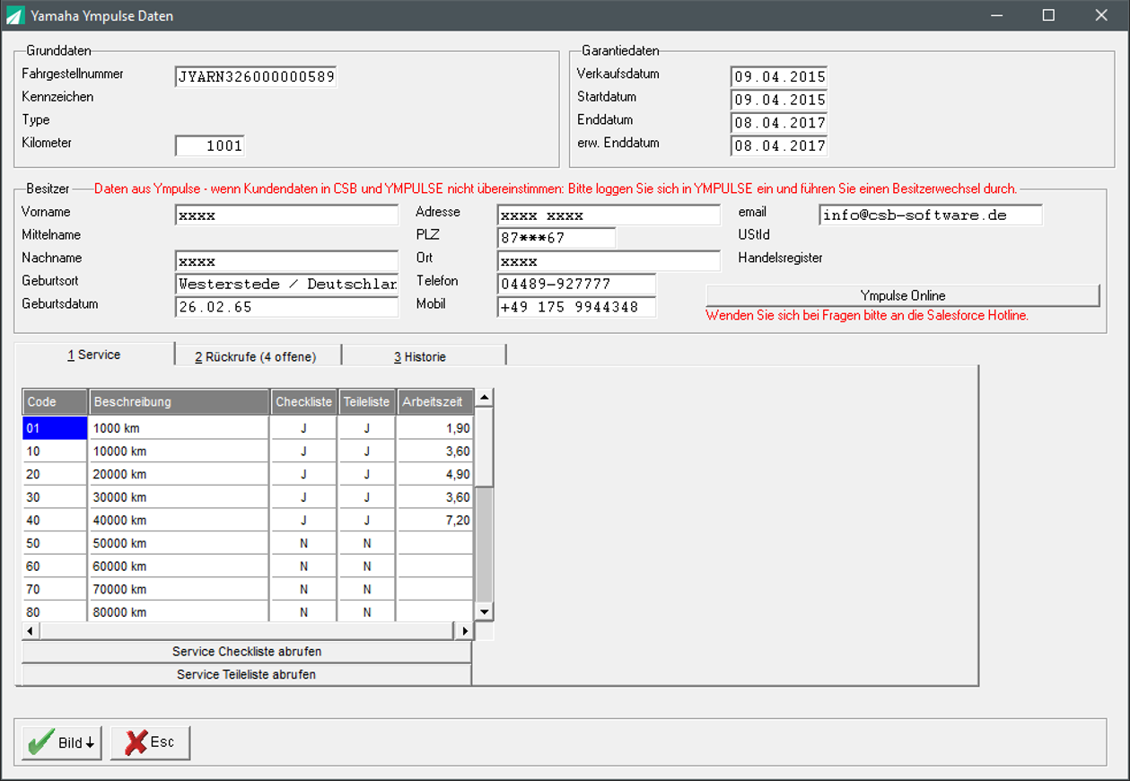
Task: Click the Enddatum date field
Action: point(778,122)
